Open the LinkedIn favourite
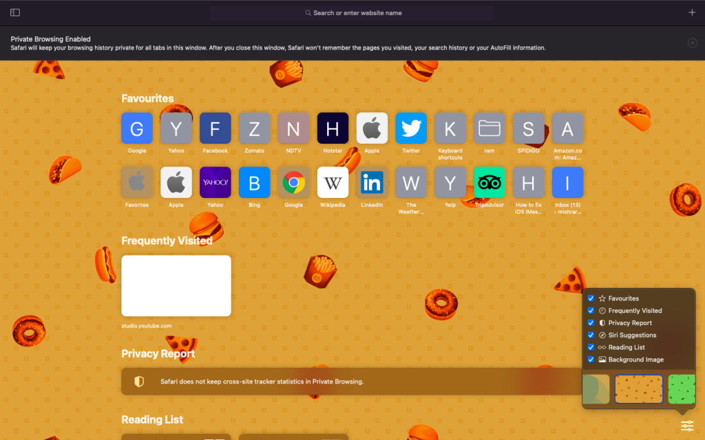 [372, 182]
